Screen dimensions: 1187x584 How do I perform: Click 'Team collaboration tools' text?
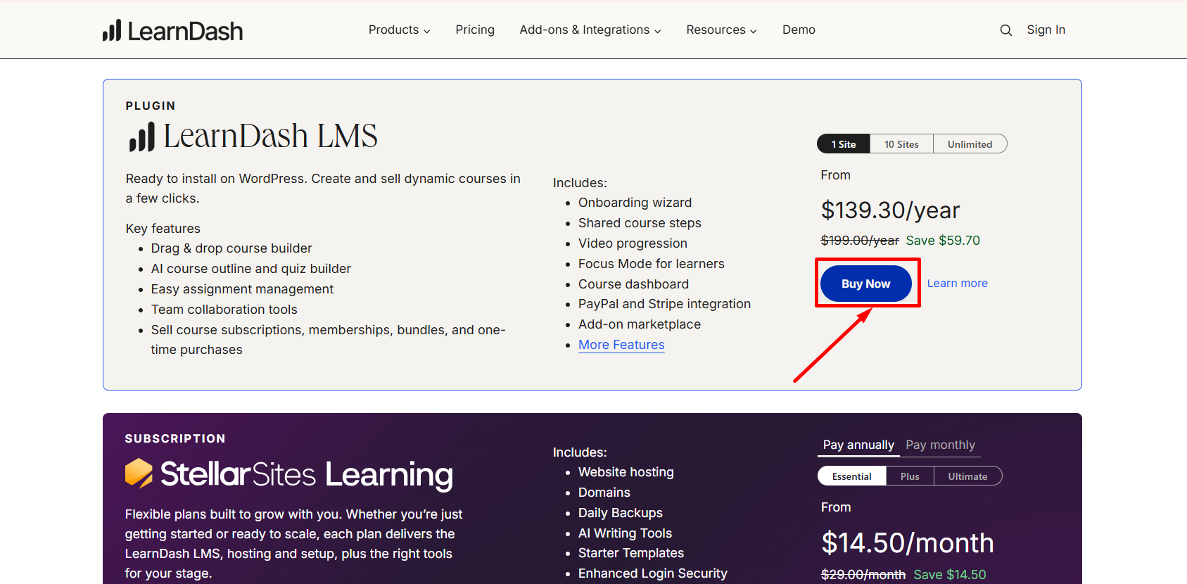click(x=224, y=310)
